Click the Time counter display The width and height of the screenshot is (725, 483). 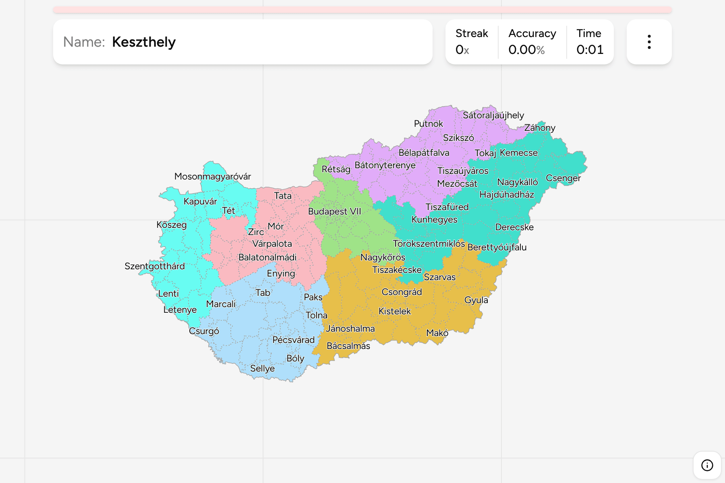pyautogui.click(x=590, y=42)
